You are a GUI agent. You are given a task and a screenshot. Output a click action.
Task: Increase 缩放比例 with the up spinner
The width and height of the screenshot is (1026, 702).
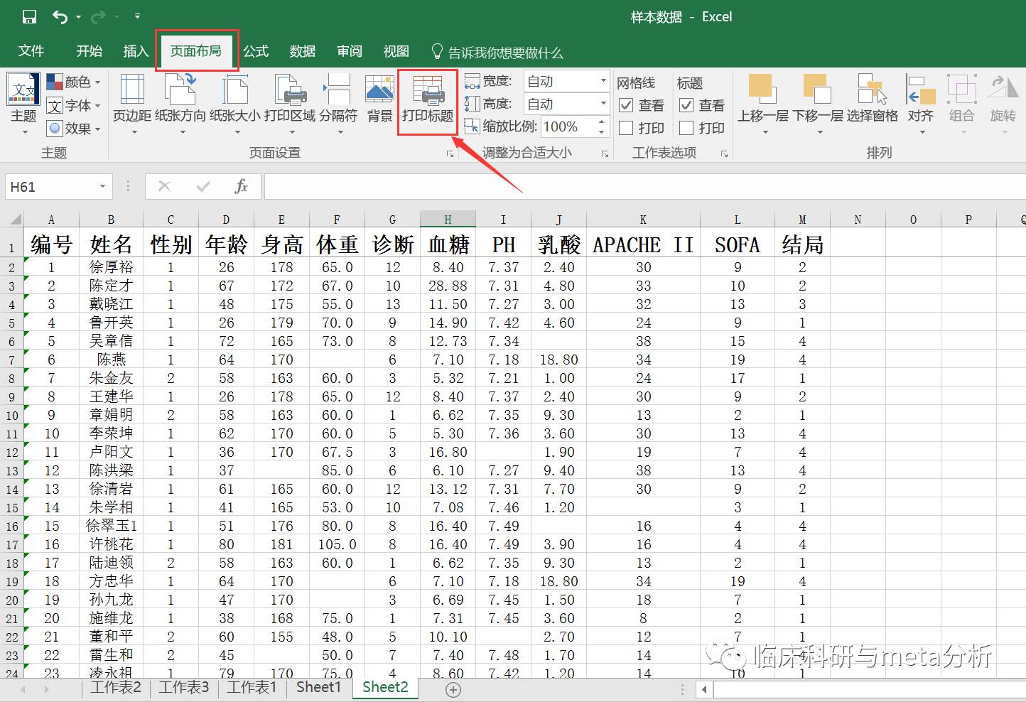[602, 122]
